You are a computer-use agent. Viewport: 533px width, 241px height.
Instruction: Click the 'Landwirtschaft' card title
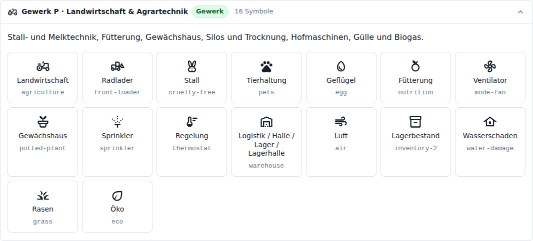point(43,80)
